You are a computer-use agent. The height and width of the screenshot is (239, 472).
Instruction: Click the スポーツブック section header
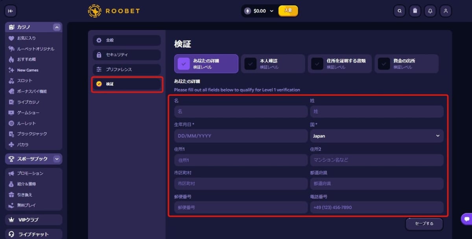(x=33, y=159)
